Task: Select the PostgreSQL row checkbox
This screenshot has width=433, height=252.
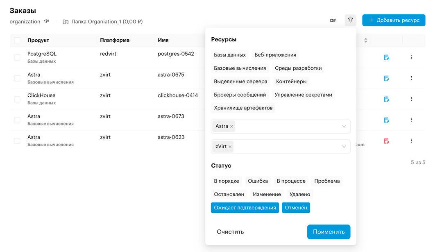Action: point(17,57)
